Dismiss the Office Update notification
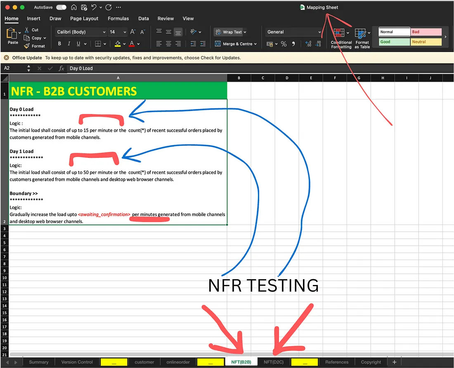 (6, 58)
